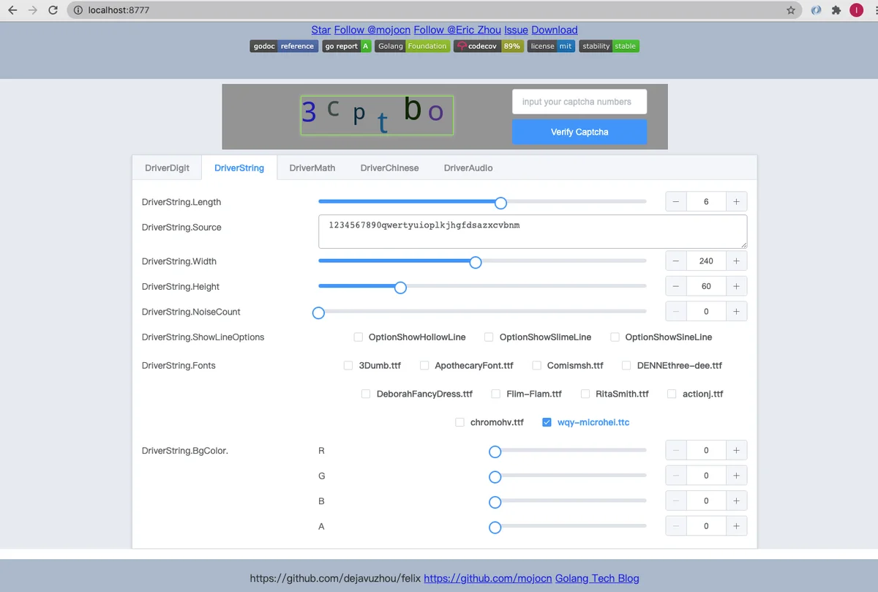Check the chromohv.ttf font
Screen dimensions: 878x592
(459, 422)
